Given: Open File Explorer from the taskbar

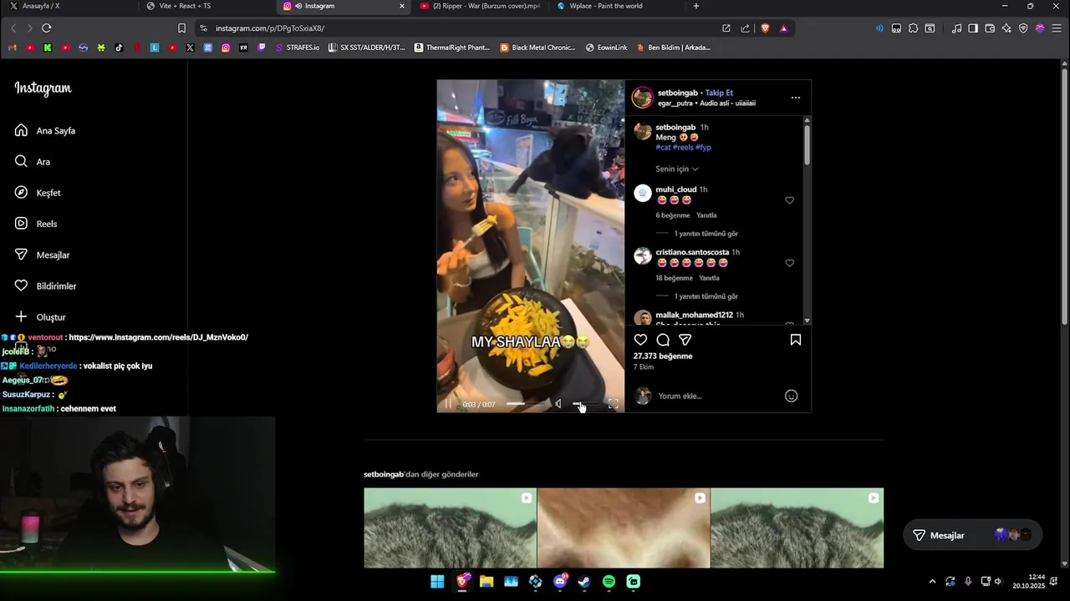Looking at the screenshot, I should pyautogui.click(x=487, y=582).
